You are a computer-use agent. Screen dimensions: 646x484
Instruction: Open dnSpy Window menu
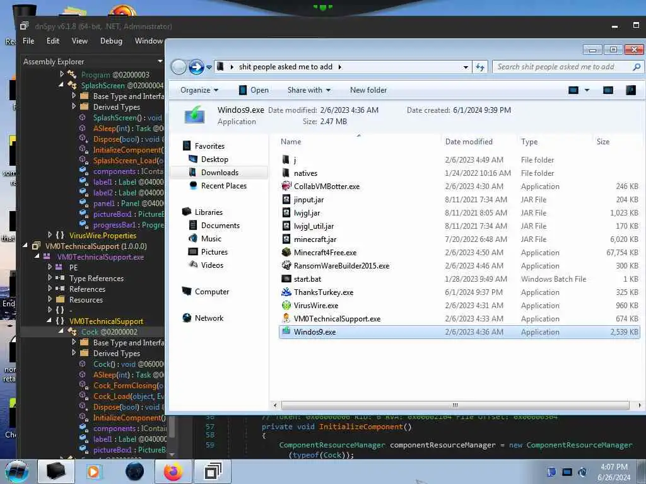149,41
